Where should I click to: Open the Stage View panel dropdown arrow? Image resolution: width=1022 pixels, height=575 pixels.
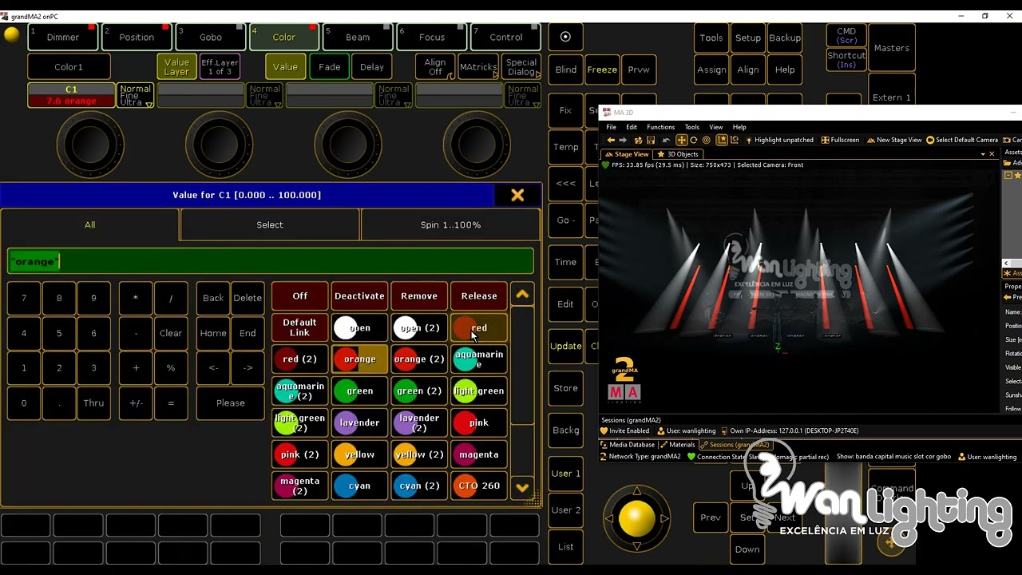[983, 154]
